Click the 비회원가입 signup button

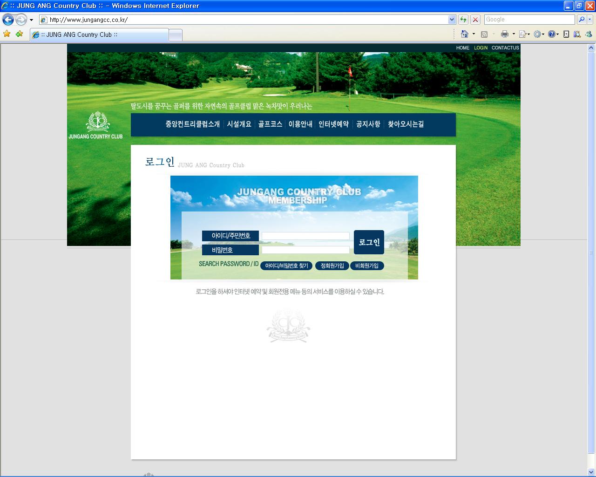[x=367, y=266]
